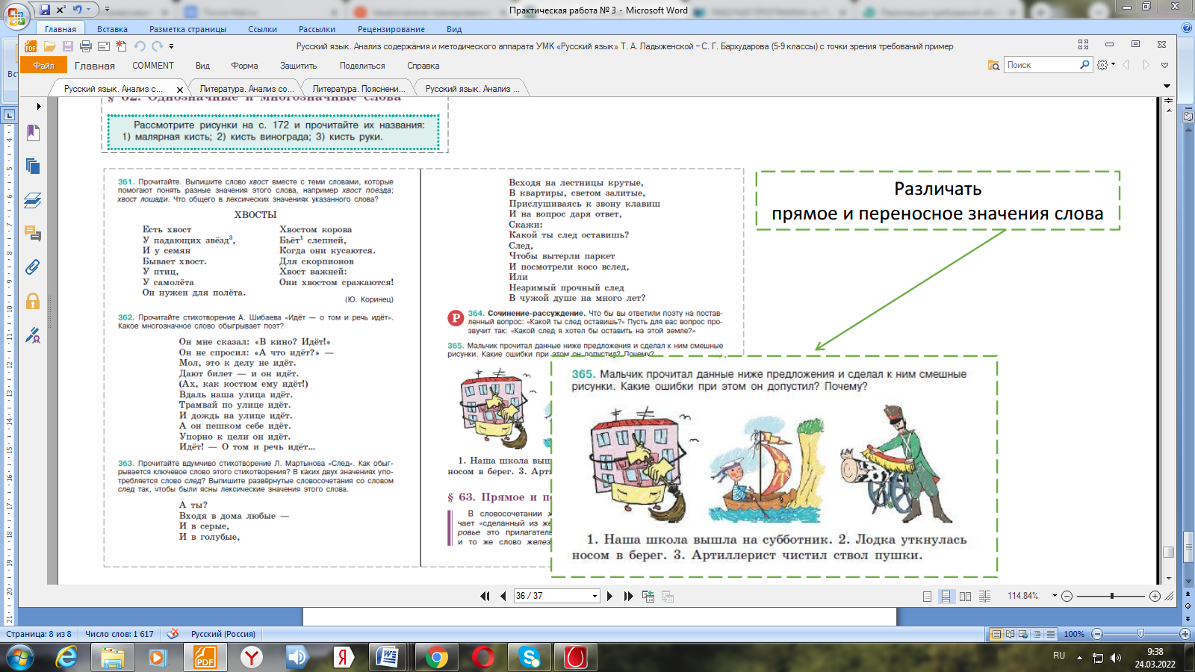Screen dimensions: 1195x672
Task: Open the Security padlock panel
Action: coord(33,301)
